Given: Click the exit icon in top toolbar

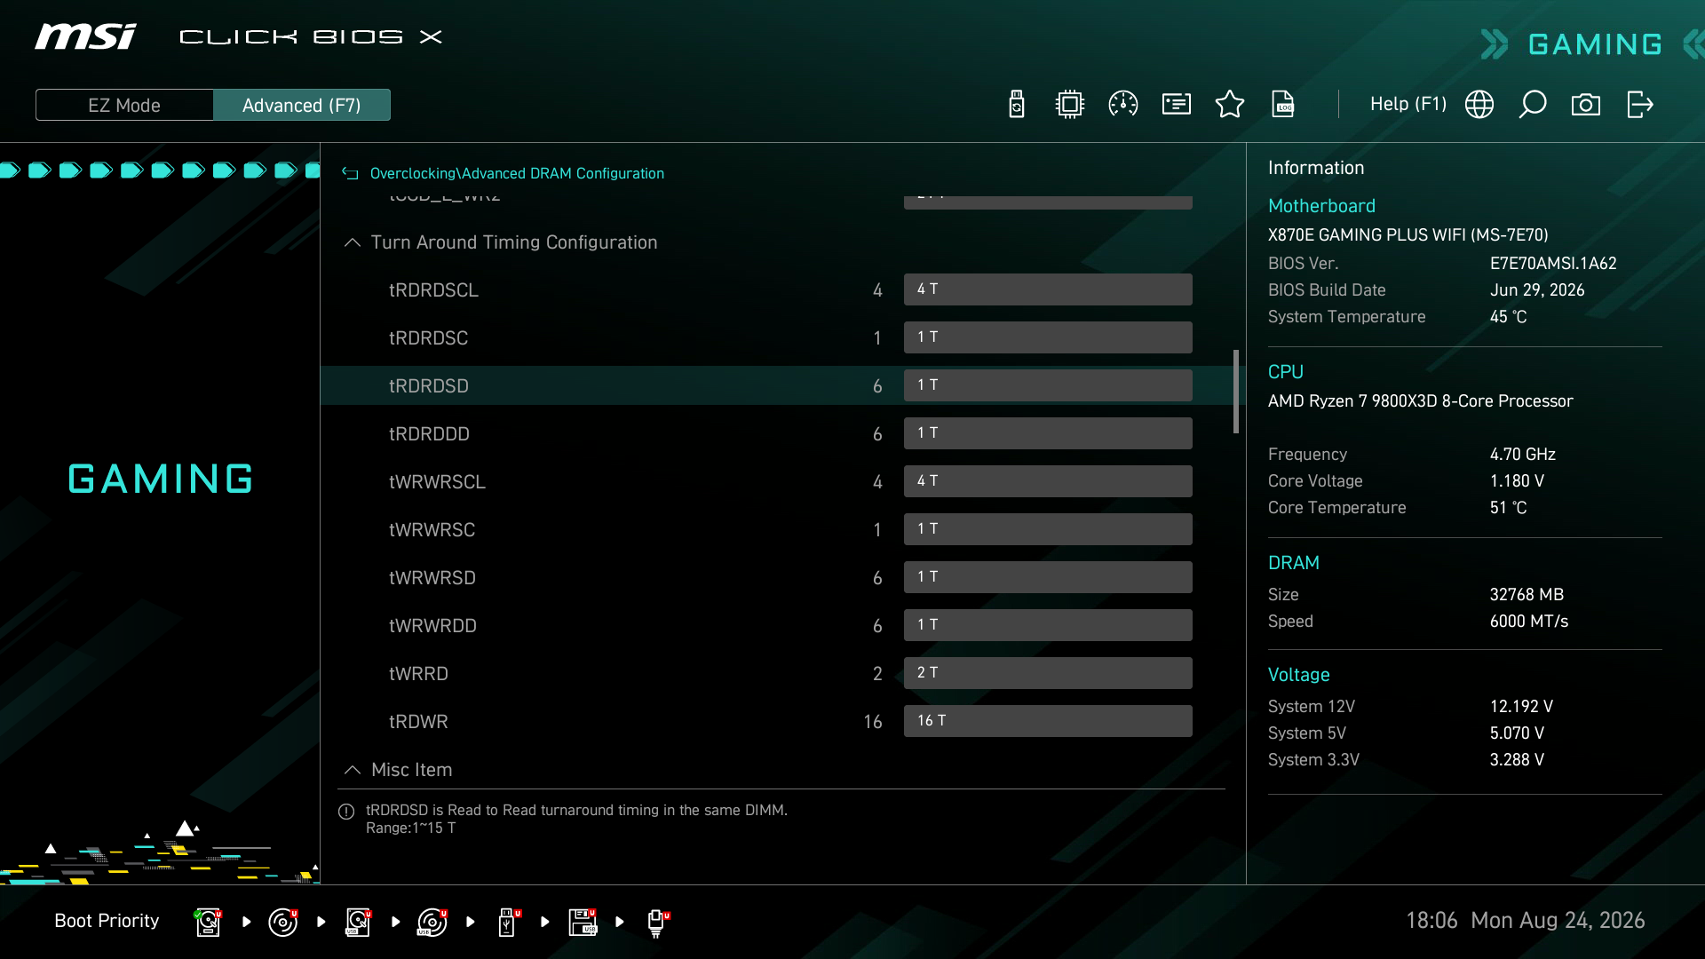Looking at the screenshot, I should (x=1640, y=105).
